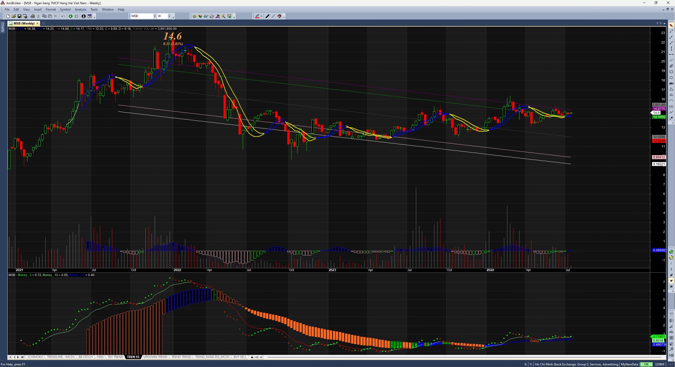Select the Rectangle drawing tool
675x367 pixels.
(x=671, y=72)
